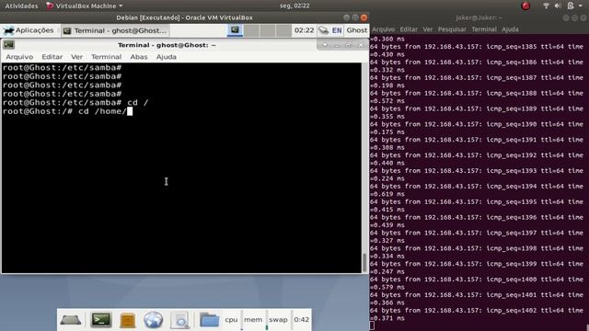
Task: Open the sound volume icon
Action: click(x=558, y=6)
